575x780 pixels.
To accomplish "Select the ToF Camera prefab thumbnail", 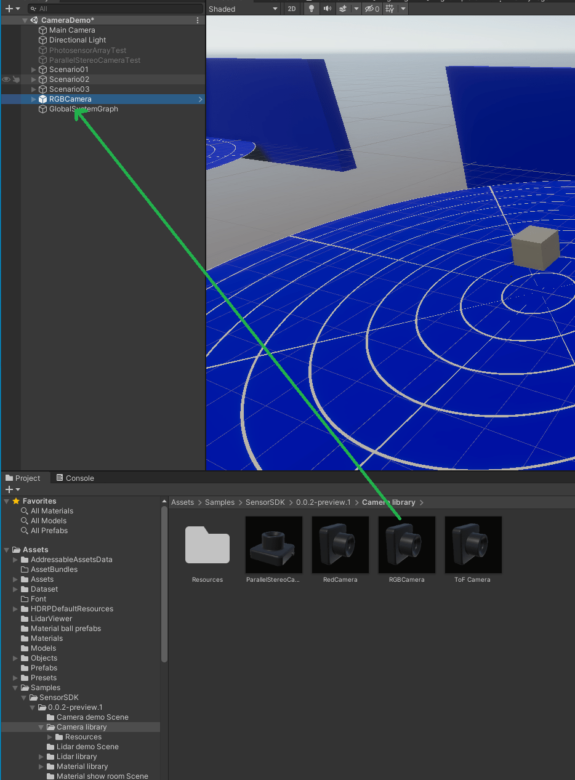I will (x=473, y=545).
